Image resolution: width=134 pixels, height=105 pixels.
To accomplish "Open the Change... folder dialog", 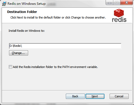I will [19, 53].
